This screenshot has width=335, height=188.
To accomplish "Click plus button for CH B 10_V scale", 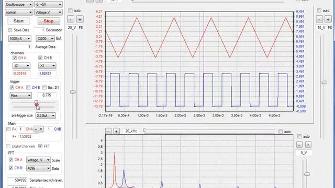I will [328, 19].
